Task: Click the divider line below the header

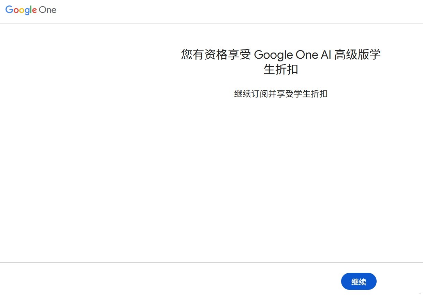Action: (x=211, y=23)
